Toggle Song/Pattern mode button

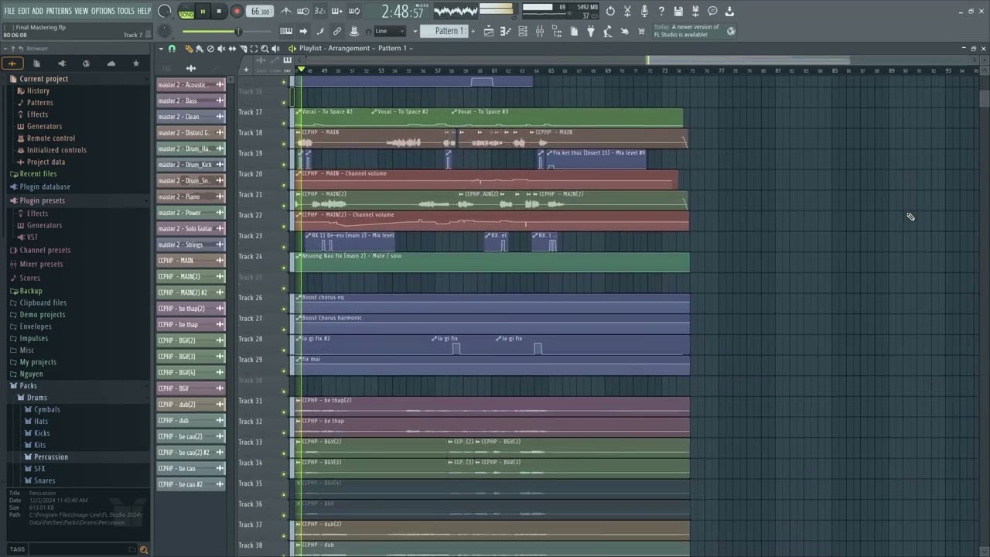click(186, 12)
